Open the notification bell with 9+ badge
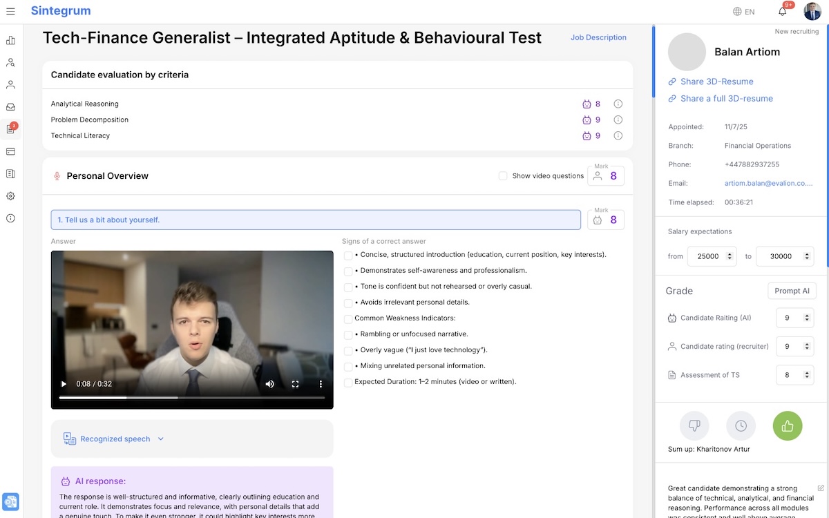This screenshot has width=829, height=518. pos(781,11)
